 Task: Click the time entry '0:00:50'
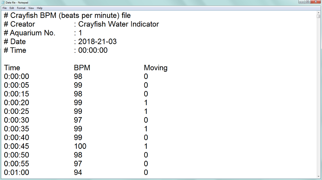(x=17, y=155)
